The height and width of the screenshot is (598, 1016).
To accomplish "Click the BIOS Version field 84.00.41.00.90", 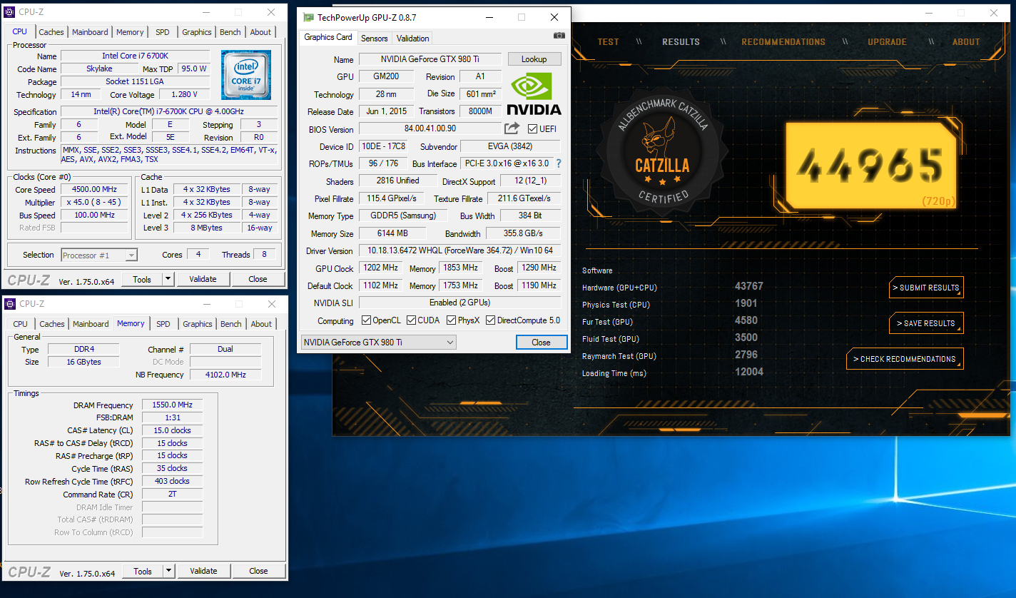I will pyautogui.click(x=430, y=129).
